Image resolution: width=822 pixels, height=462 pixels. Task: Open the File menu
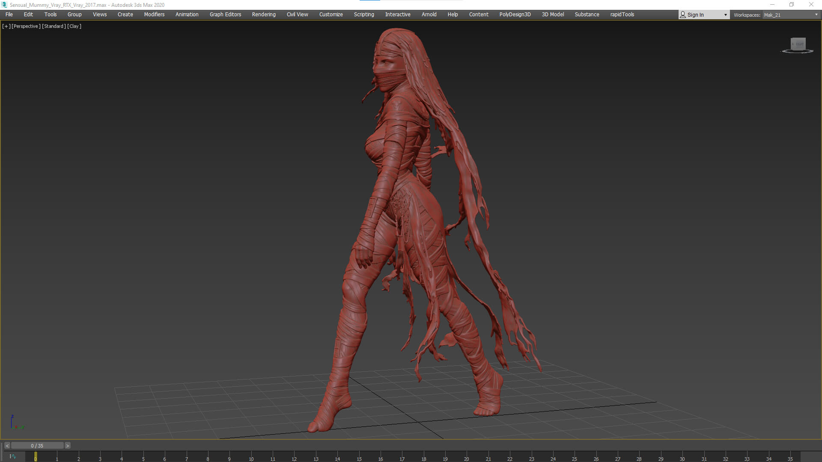9,14
